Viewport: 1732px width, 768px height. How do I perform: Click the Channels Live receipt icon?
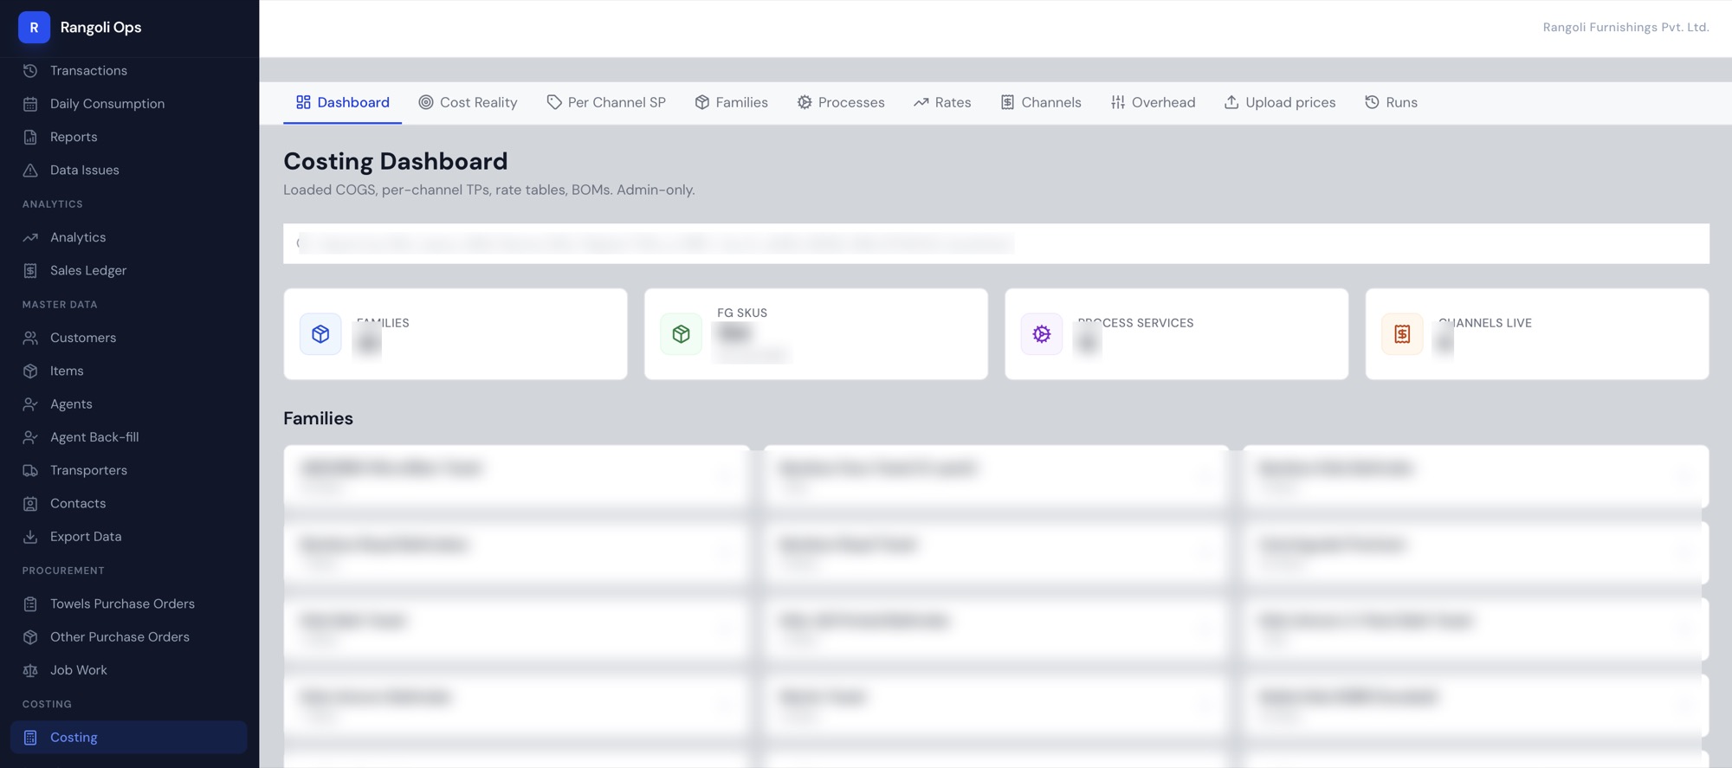pyautogui.click(x=1402, y=333)
